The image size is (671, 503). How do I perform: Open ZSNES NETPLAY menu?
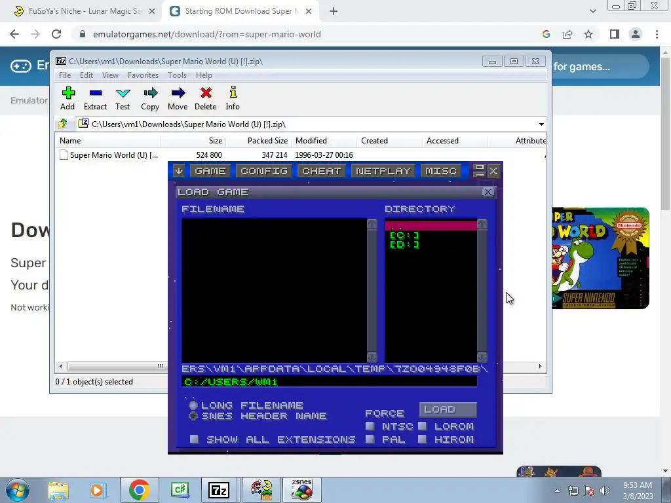383,171
